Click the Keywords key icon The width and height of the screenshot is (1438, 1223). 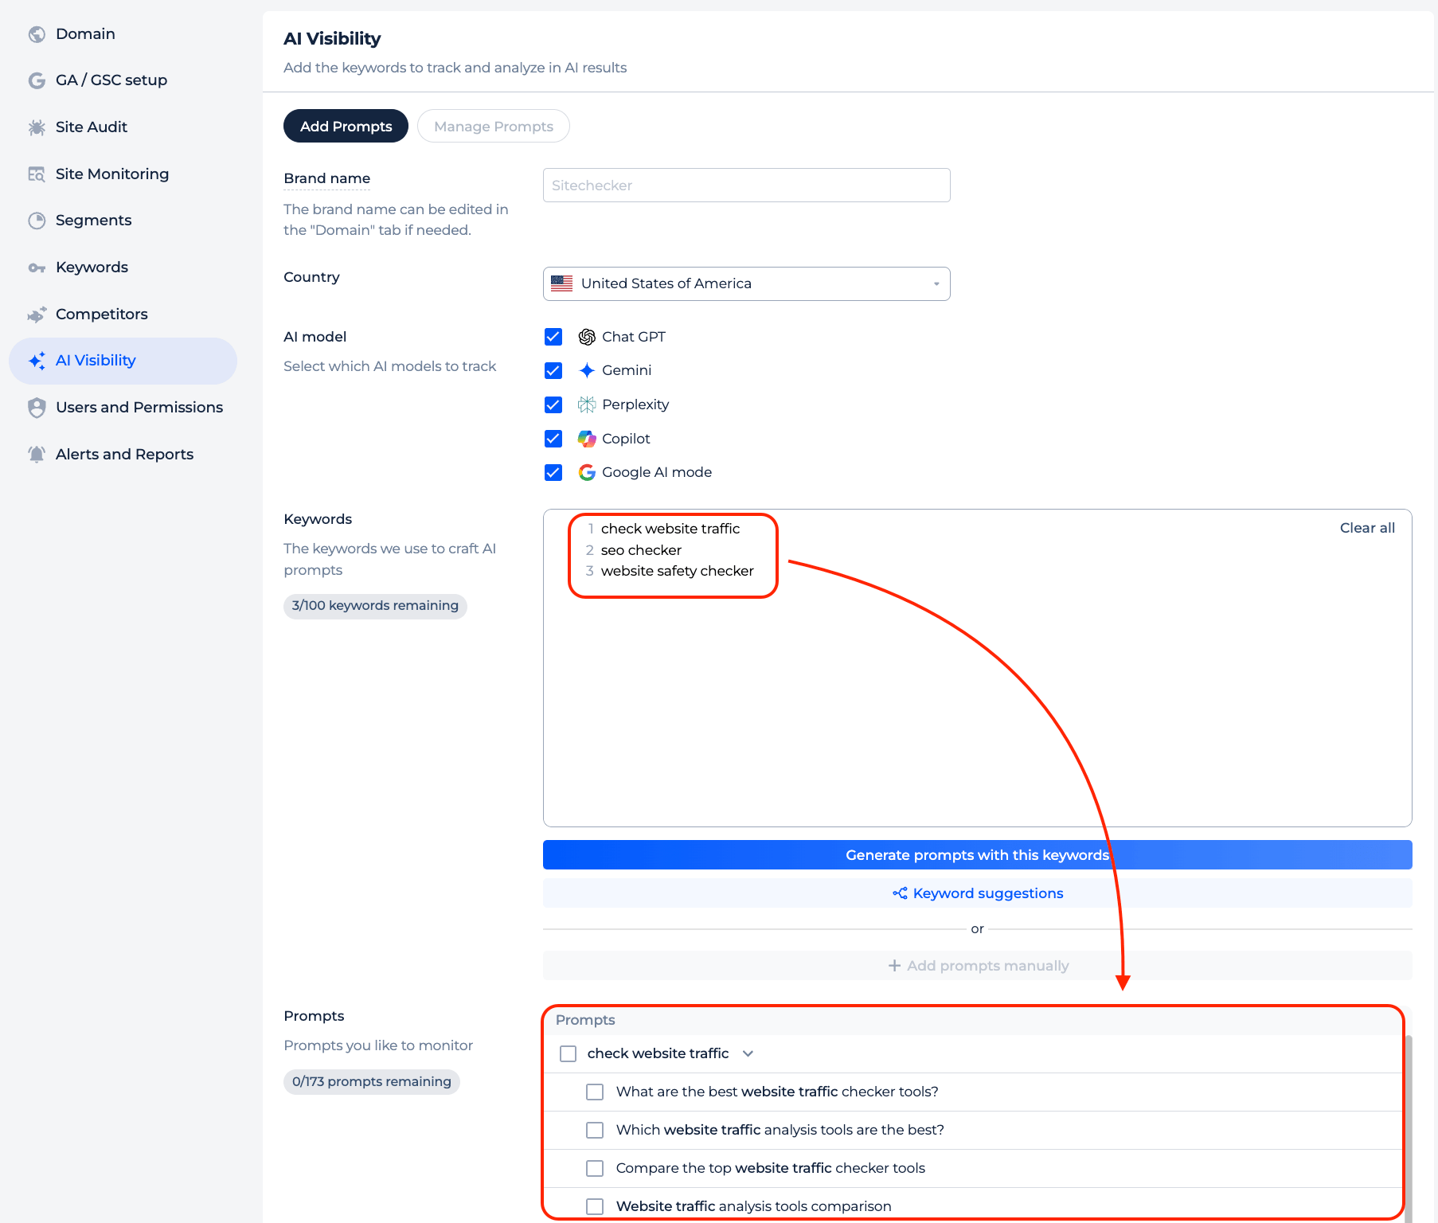[x=37, y=268]
